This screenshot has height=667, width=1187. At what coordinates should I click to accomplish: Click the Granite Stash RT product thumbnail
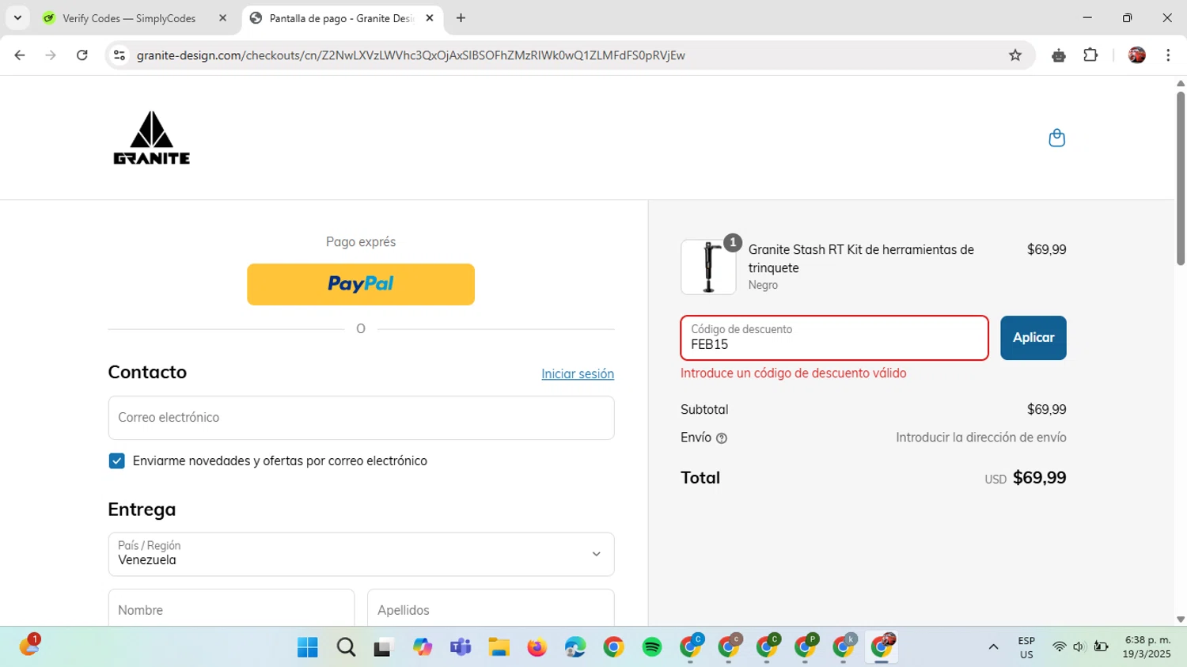[708, 267]
